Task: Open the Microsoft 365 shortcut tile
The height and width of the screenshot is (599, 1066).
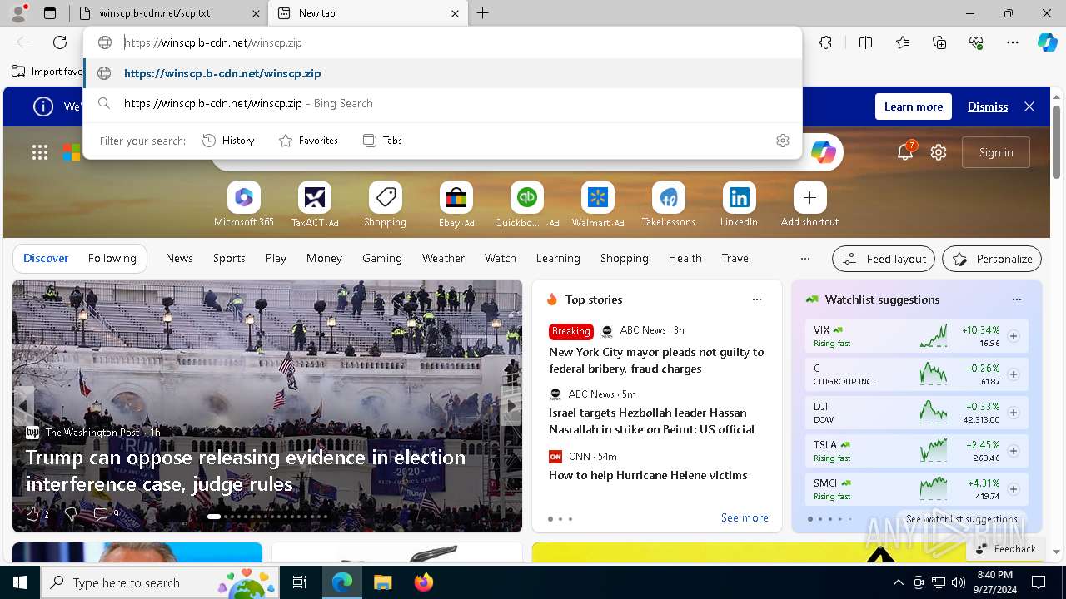Action: click(243, 205)
